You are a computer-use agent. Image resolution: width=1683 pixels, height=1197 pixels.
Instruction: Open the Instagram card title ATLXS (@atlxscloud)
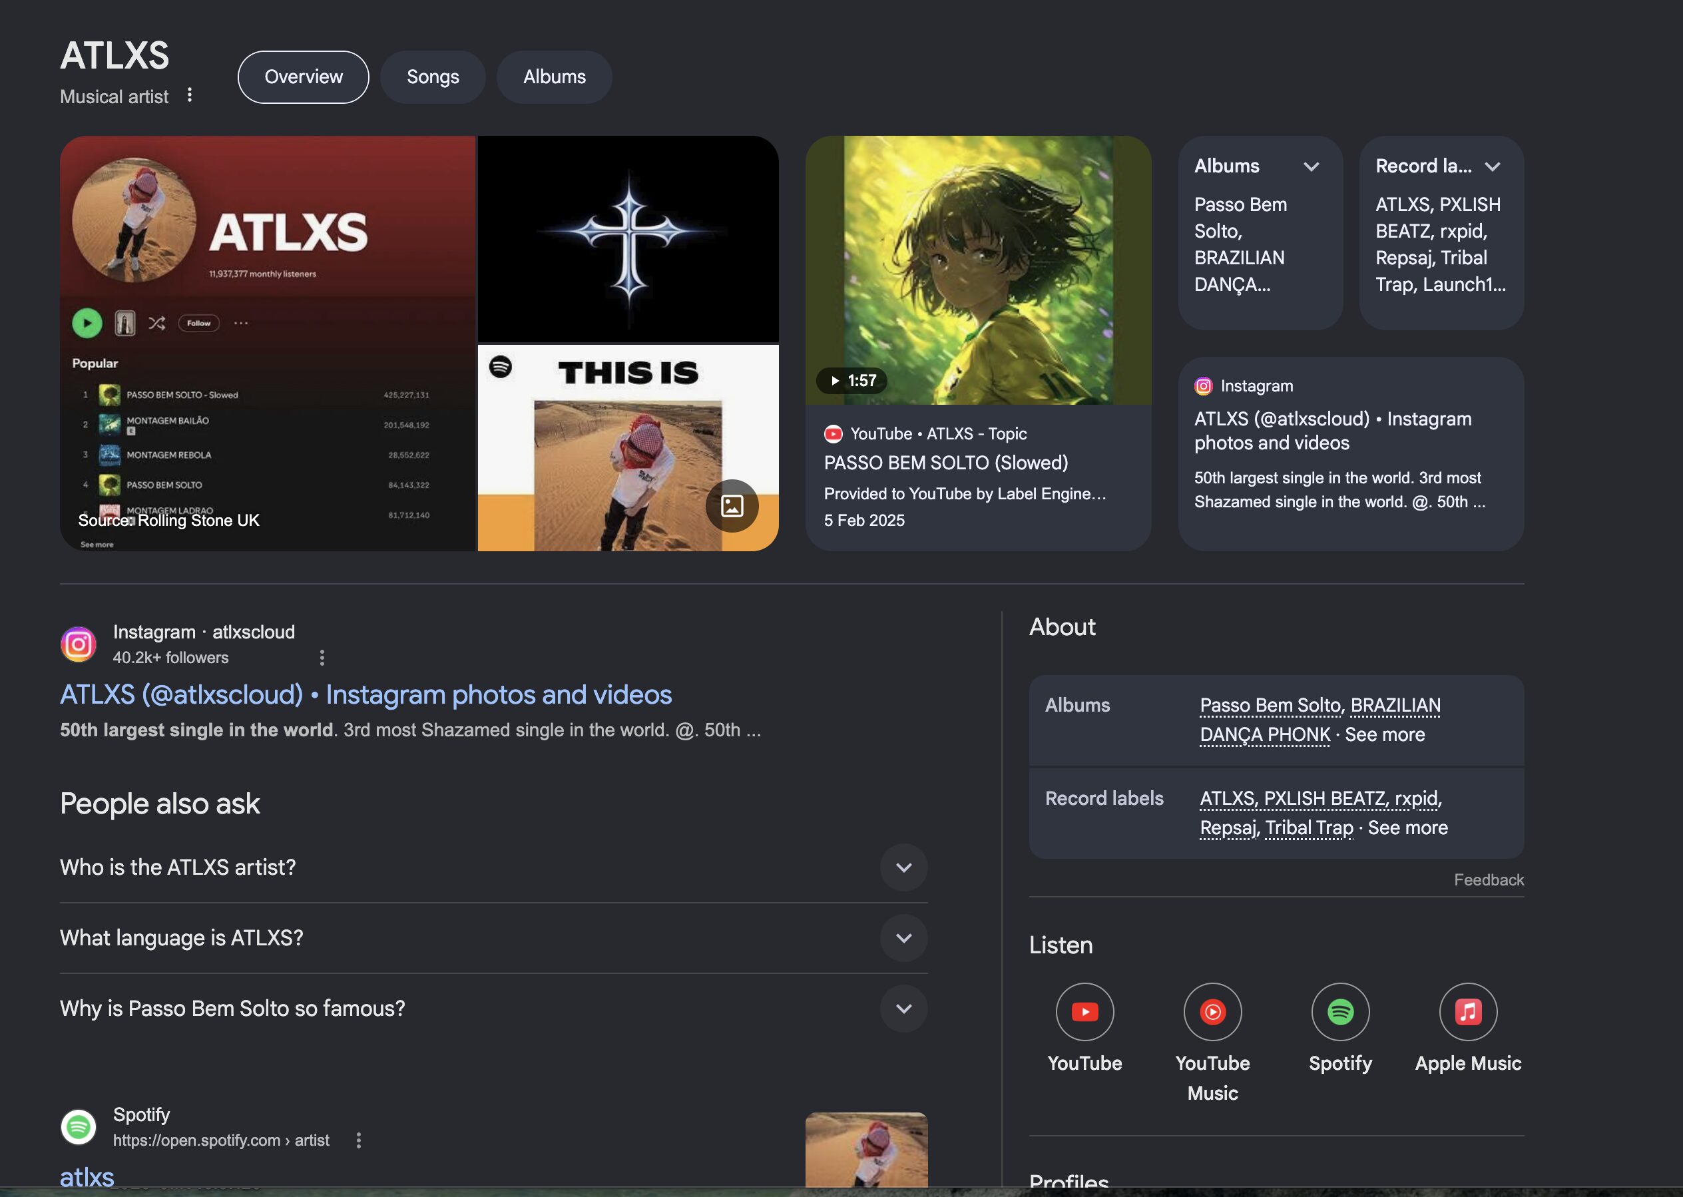[1332, 431]
